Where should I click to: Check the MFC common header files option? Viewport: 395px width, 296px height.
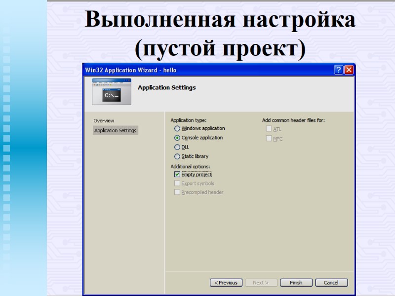click(x=269, y=139)
